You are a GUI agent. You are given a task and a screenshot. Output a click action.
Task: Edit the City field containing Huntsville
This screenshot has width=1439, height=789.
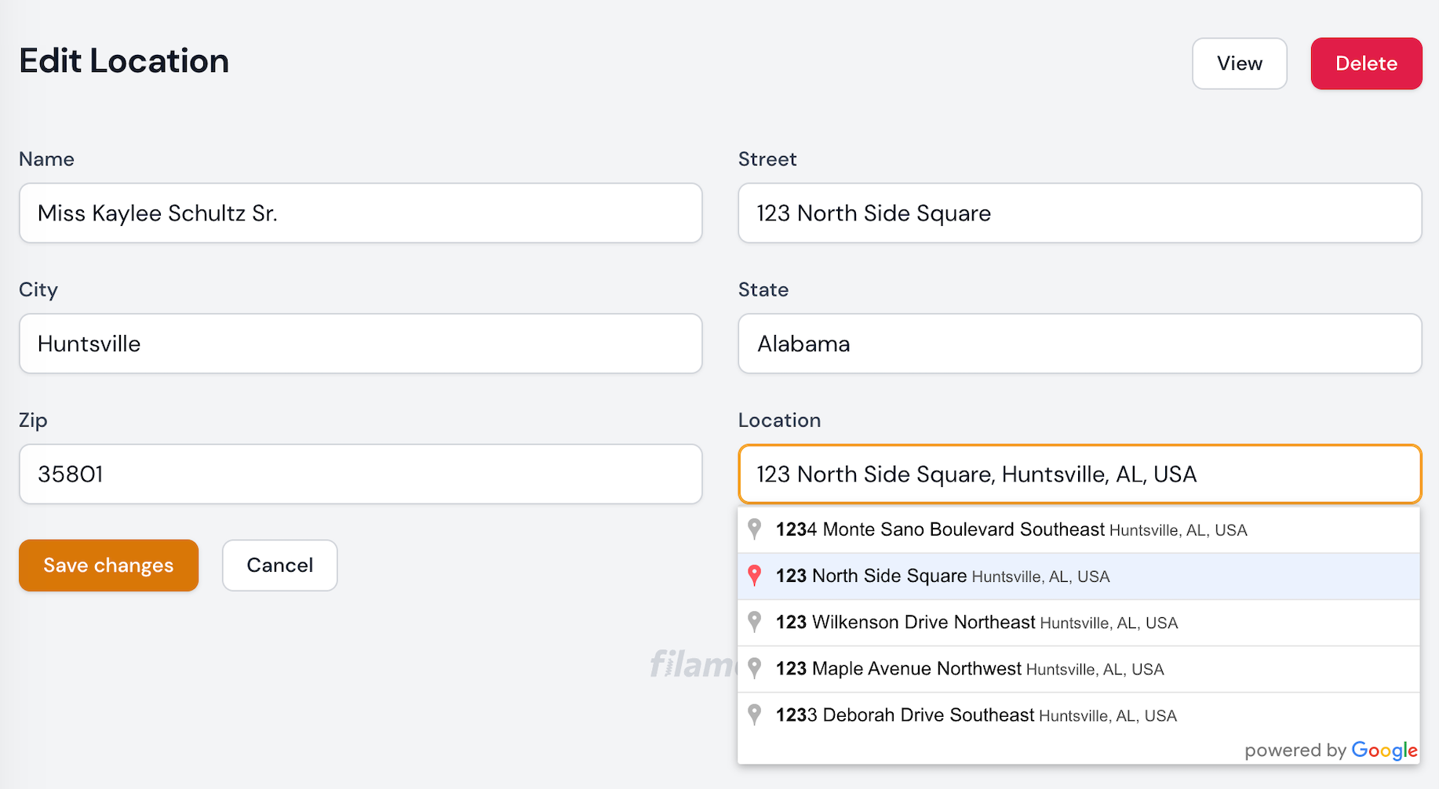coord(360,344)
